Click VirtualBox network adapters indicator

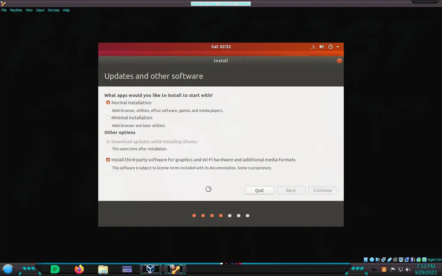[383, 260]
